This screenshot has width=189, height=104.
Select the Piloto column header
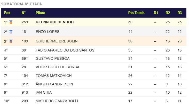point(40,13)
